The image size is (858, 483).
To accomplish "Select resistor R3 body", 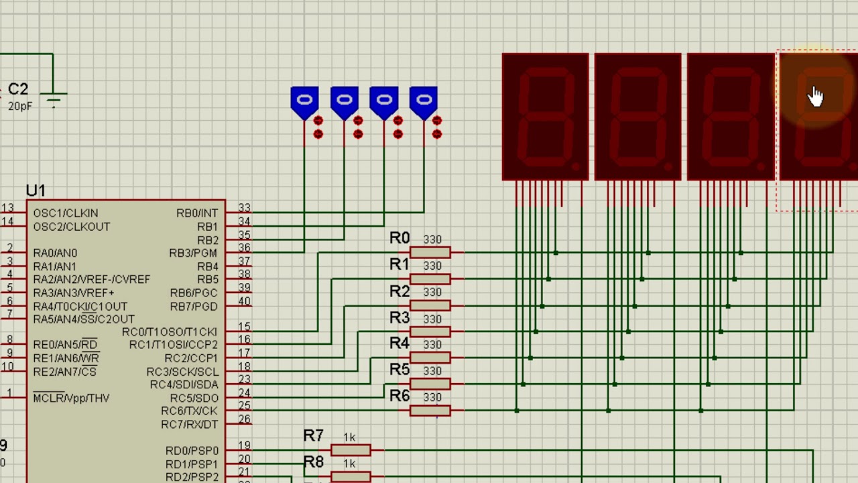I will [x=430, y=331].
